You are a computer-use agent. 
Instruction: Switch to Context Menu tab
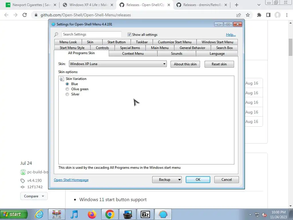133,54
